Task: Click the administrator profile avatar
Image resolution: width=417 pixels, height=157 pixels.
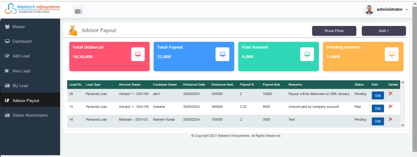Action: pos(369,9)
